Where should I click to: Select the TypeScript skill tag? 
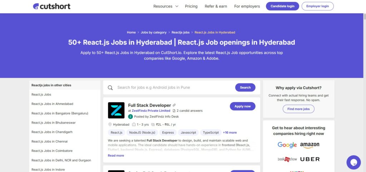[x=211, y=132]
